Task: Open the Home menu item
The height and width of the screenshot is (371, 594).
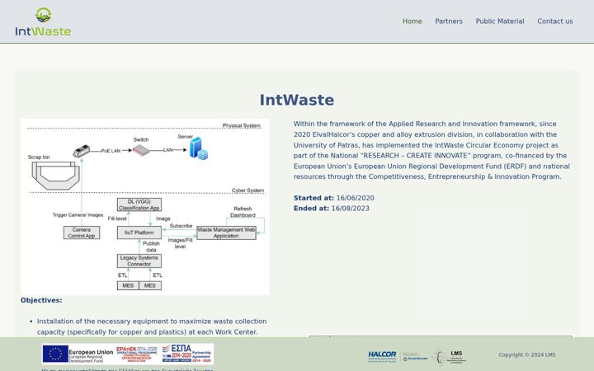Action: [x=412, y=21]
